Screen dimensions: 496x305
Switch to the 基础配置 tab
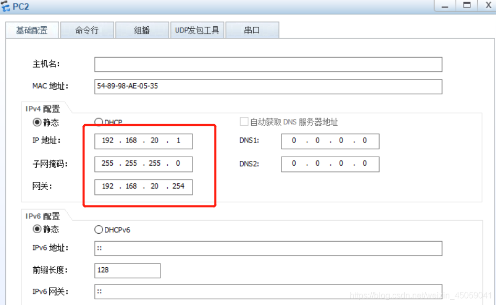32,30
